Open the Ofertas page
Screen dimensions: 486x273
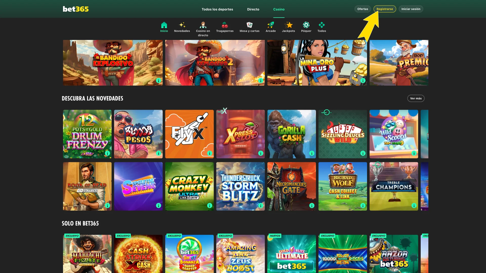(x=363, y=9)
